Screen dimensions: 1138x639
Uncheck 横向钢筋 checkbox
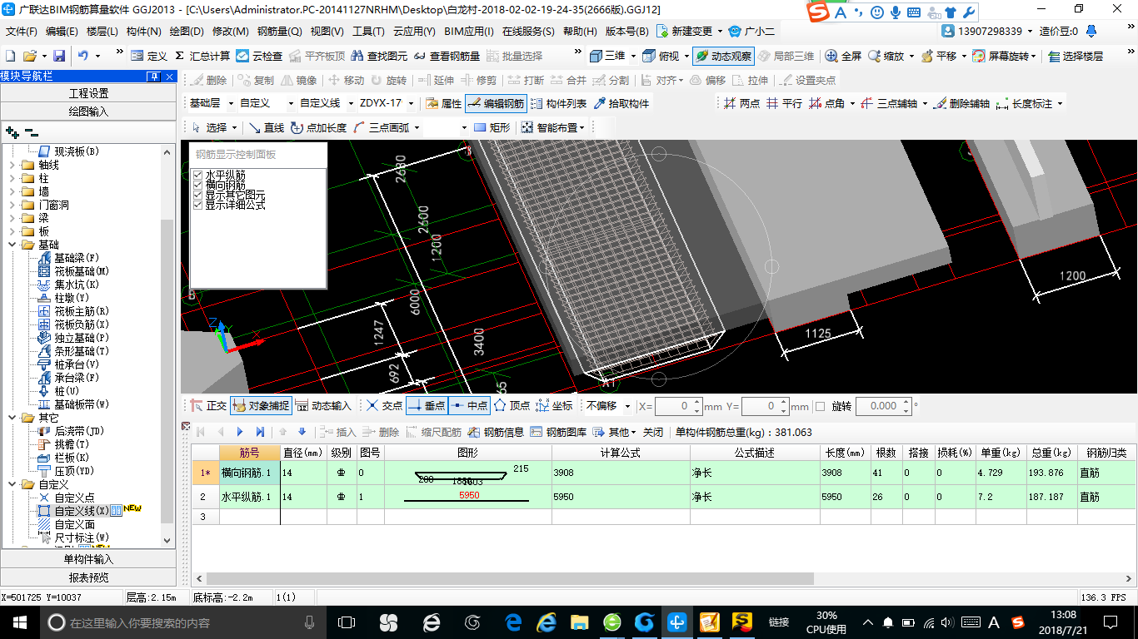pos(198,185)
